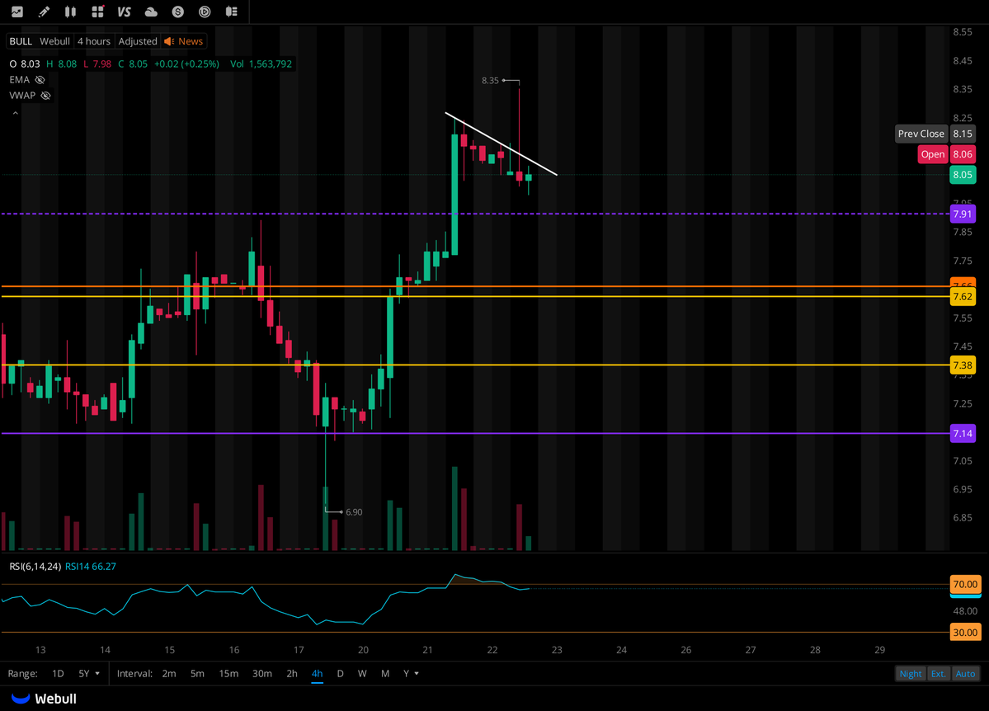The width and height of the screenshot is (989, 711).
Task: Click the RSI 30.00 oversold level tag
Action: (x=965, y=632)
